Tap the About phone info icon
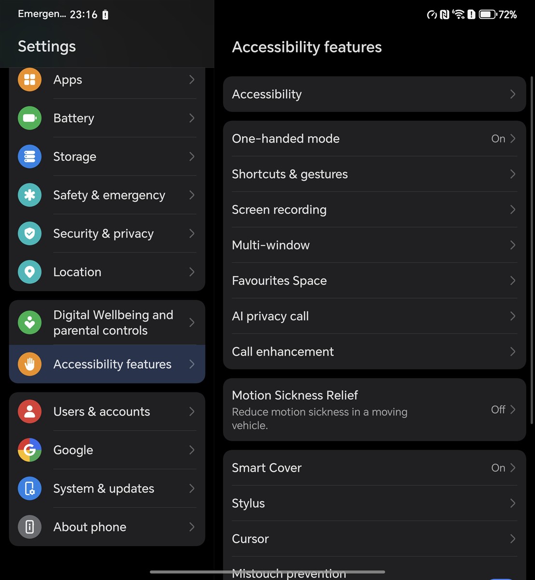This screenshot has width=535, height=580. click(29, 527)
